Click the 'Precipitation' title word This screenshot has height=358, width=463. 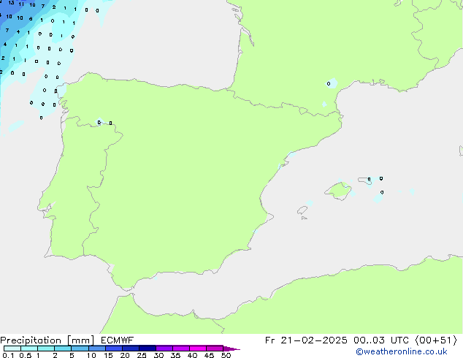pyautogui.click(x=31, y=340)
